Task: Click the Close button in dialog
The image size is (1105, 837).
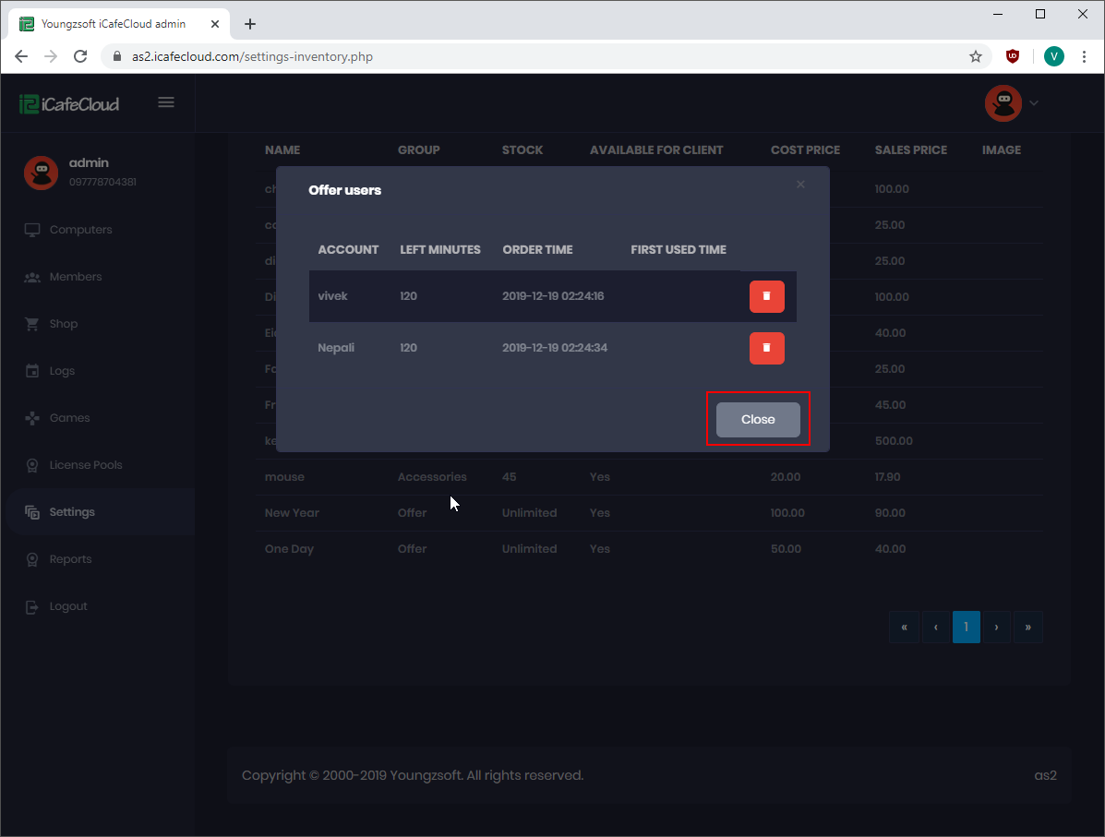Action: point(757,419)
